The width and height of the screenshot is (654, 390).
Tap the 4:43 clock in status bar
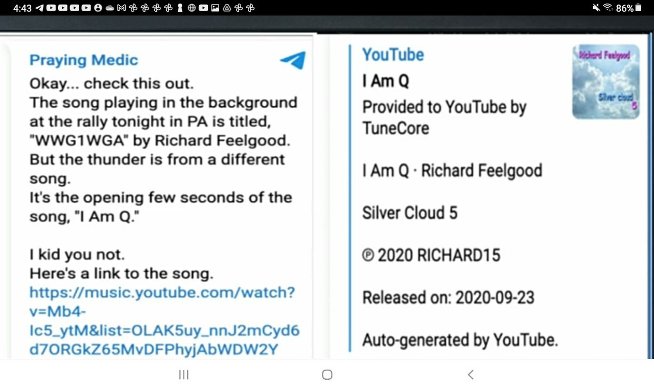click(22, 8)
